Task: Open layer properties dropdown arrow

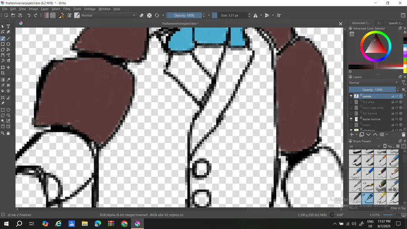Action: pos(387,134)
